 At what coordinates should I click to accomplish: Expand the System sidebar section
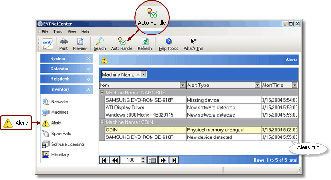67,59
